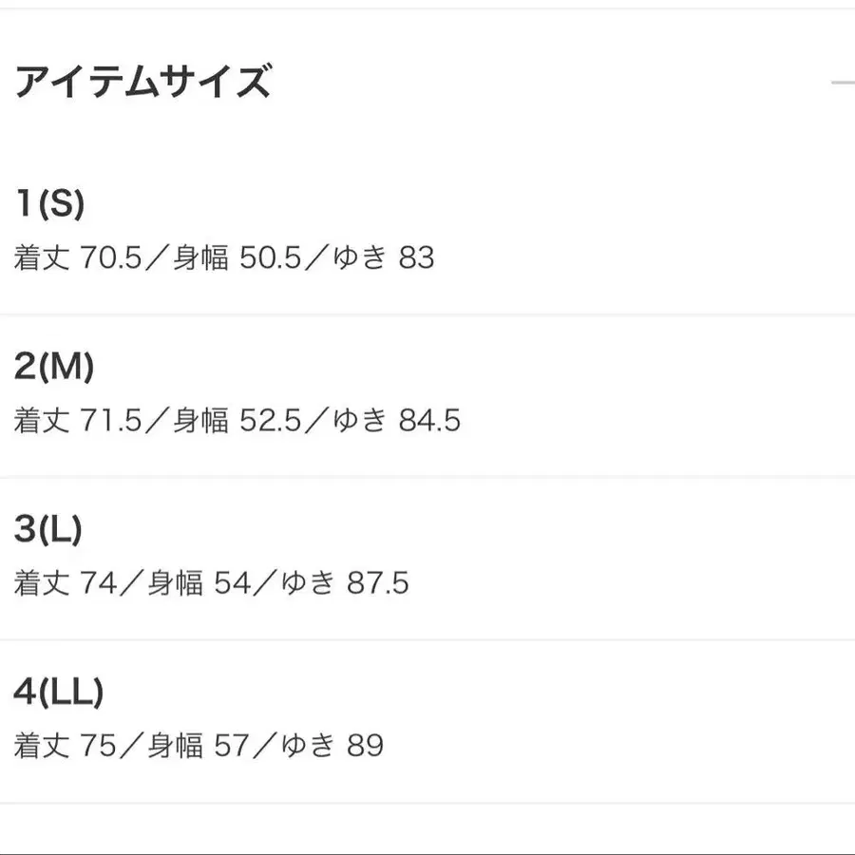
Task: Click ゆき 84.5 in the M size row
Action: (x=396, y=421)
